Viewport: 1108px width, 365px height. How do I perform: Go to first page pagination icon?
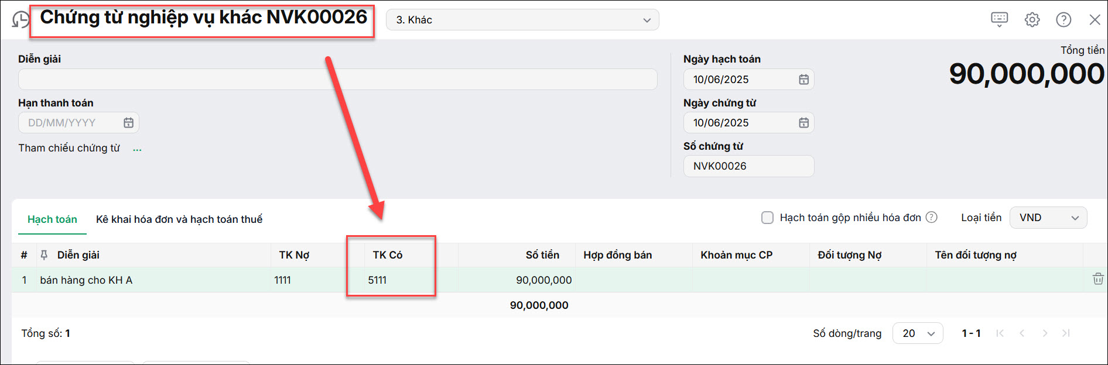(1000, 333)
